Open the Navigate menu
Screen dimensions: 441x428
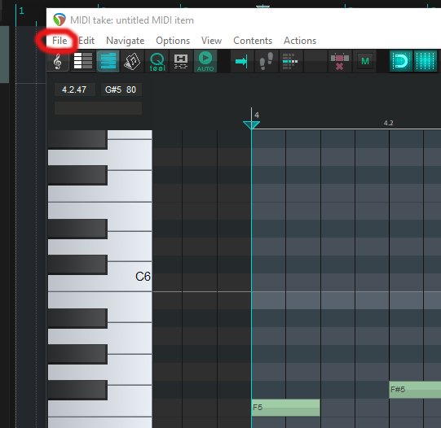pyautogui.click(x=126, y=41)
